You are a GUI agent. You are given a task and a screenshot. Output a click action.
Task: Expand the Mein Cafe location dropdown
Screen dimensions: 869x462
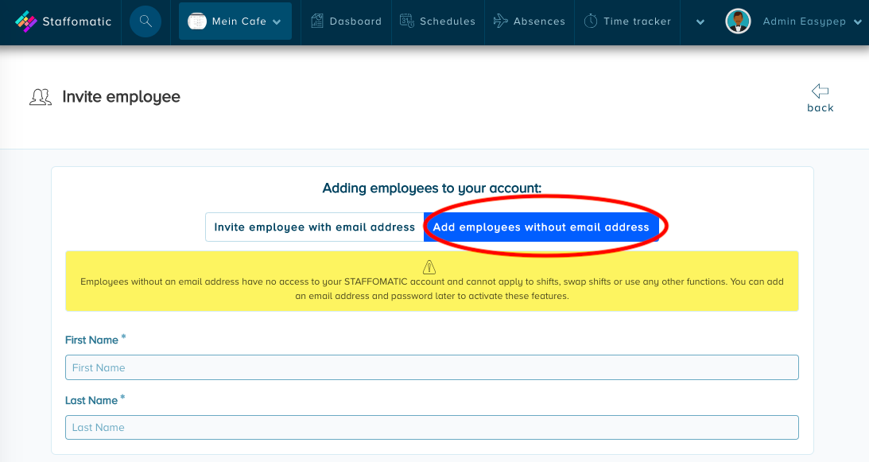[277, 22]
